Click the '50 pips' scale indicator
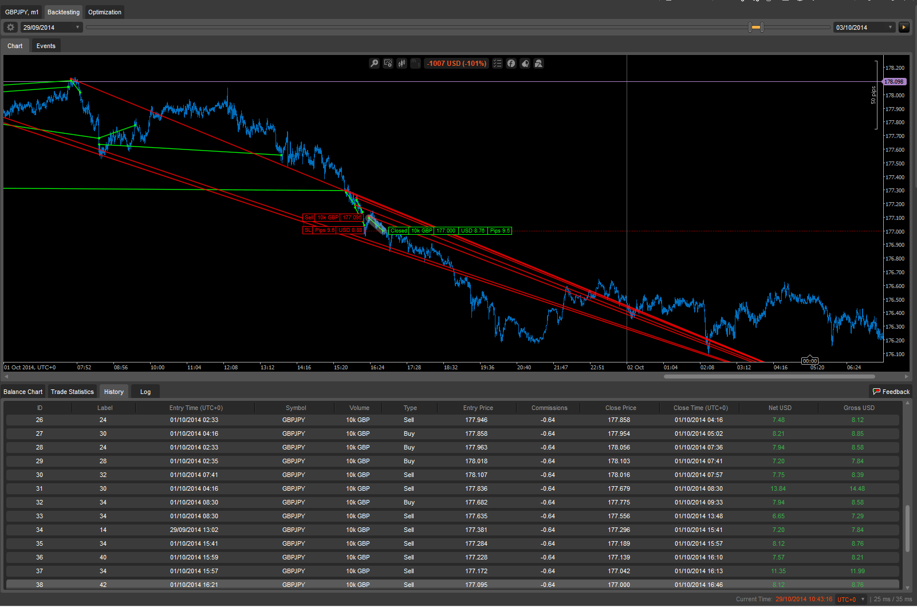917x607 pixels. (x=873, y=95)
